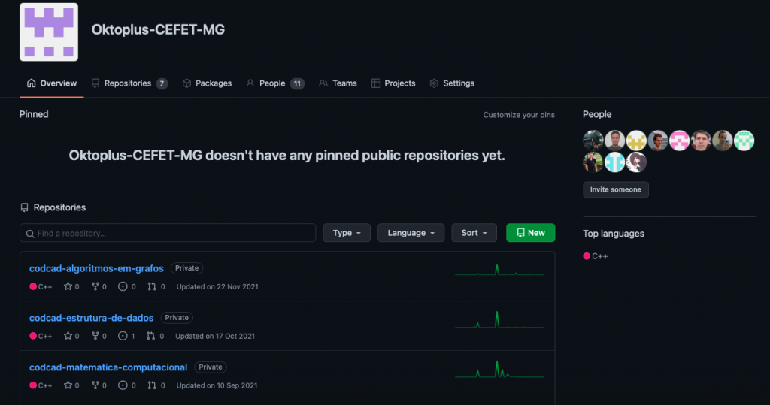Focus the Find a repository search field

pyautogui.click(x=168, y=233)
